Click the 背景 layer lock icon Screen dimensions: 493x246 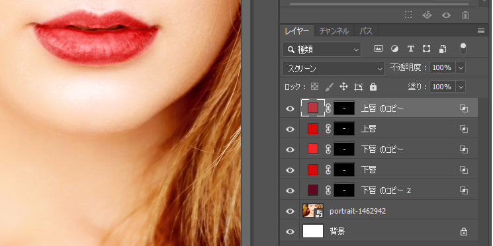coord(463,232)
